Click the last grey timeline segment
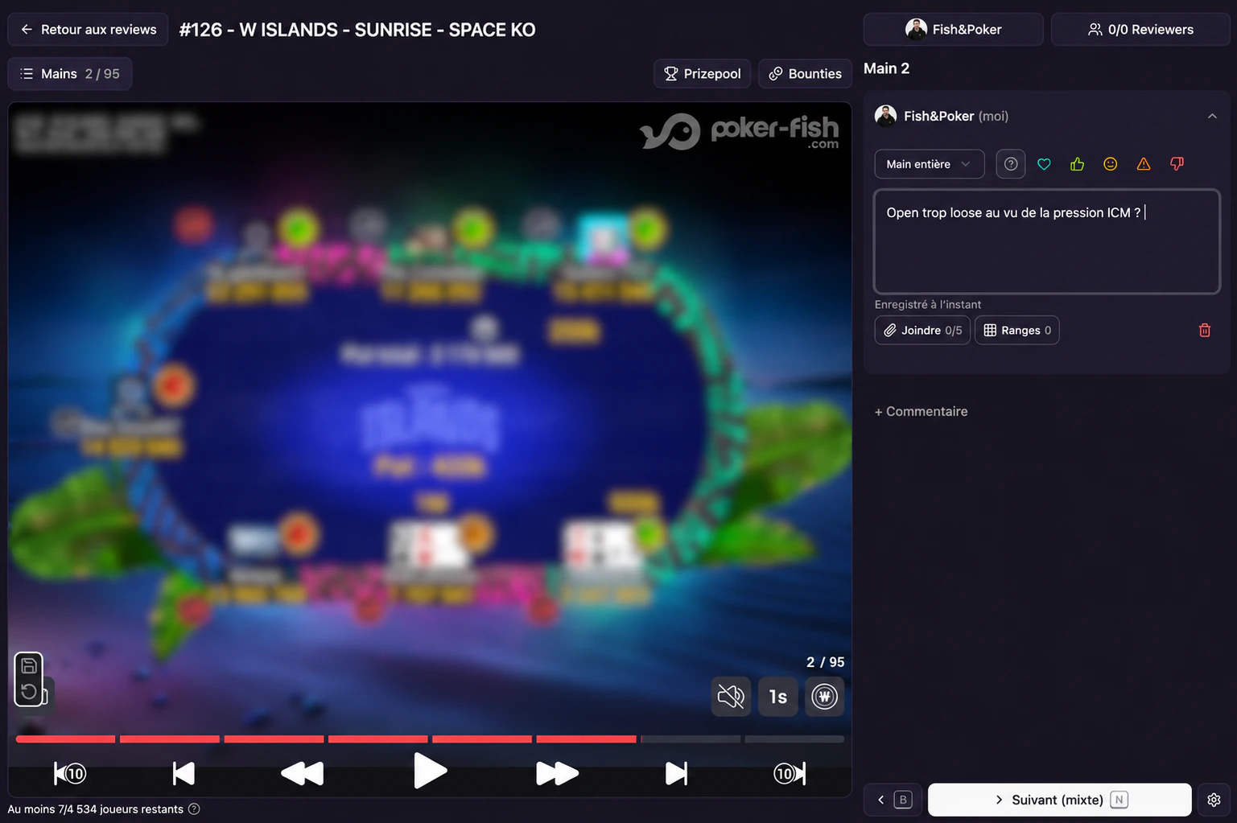 tap(794, 739)
